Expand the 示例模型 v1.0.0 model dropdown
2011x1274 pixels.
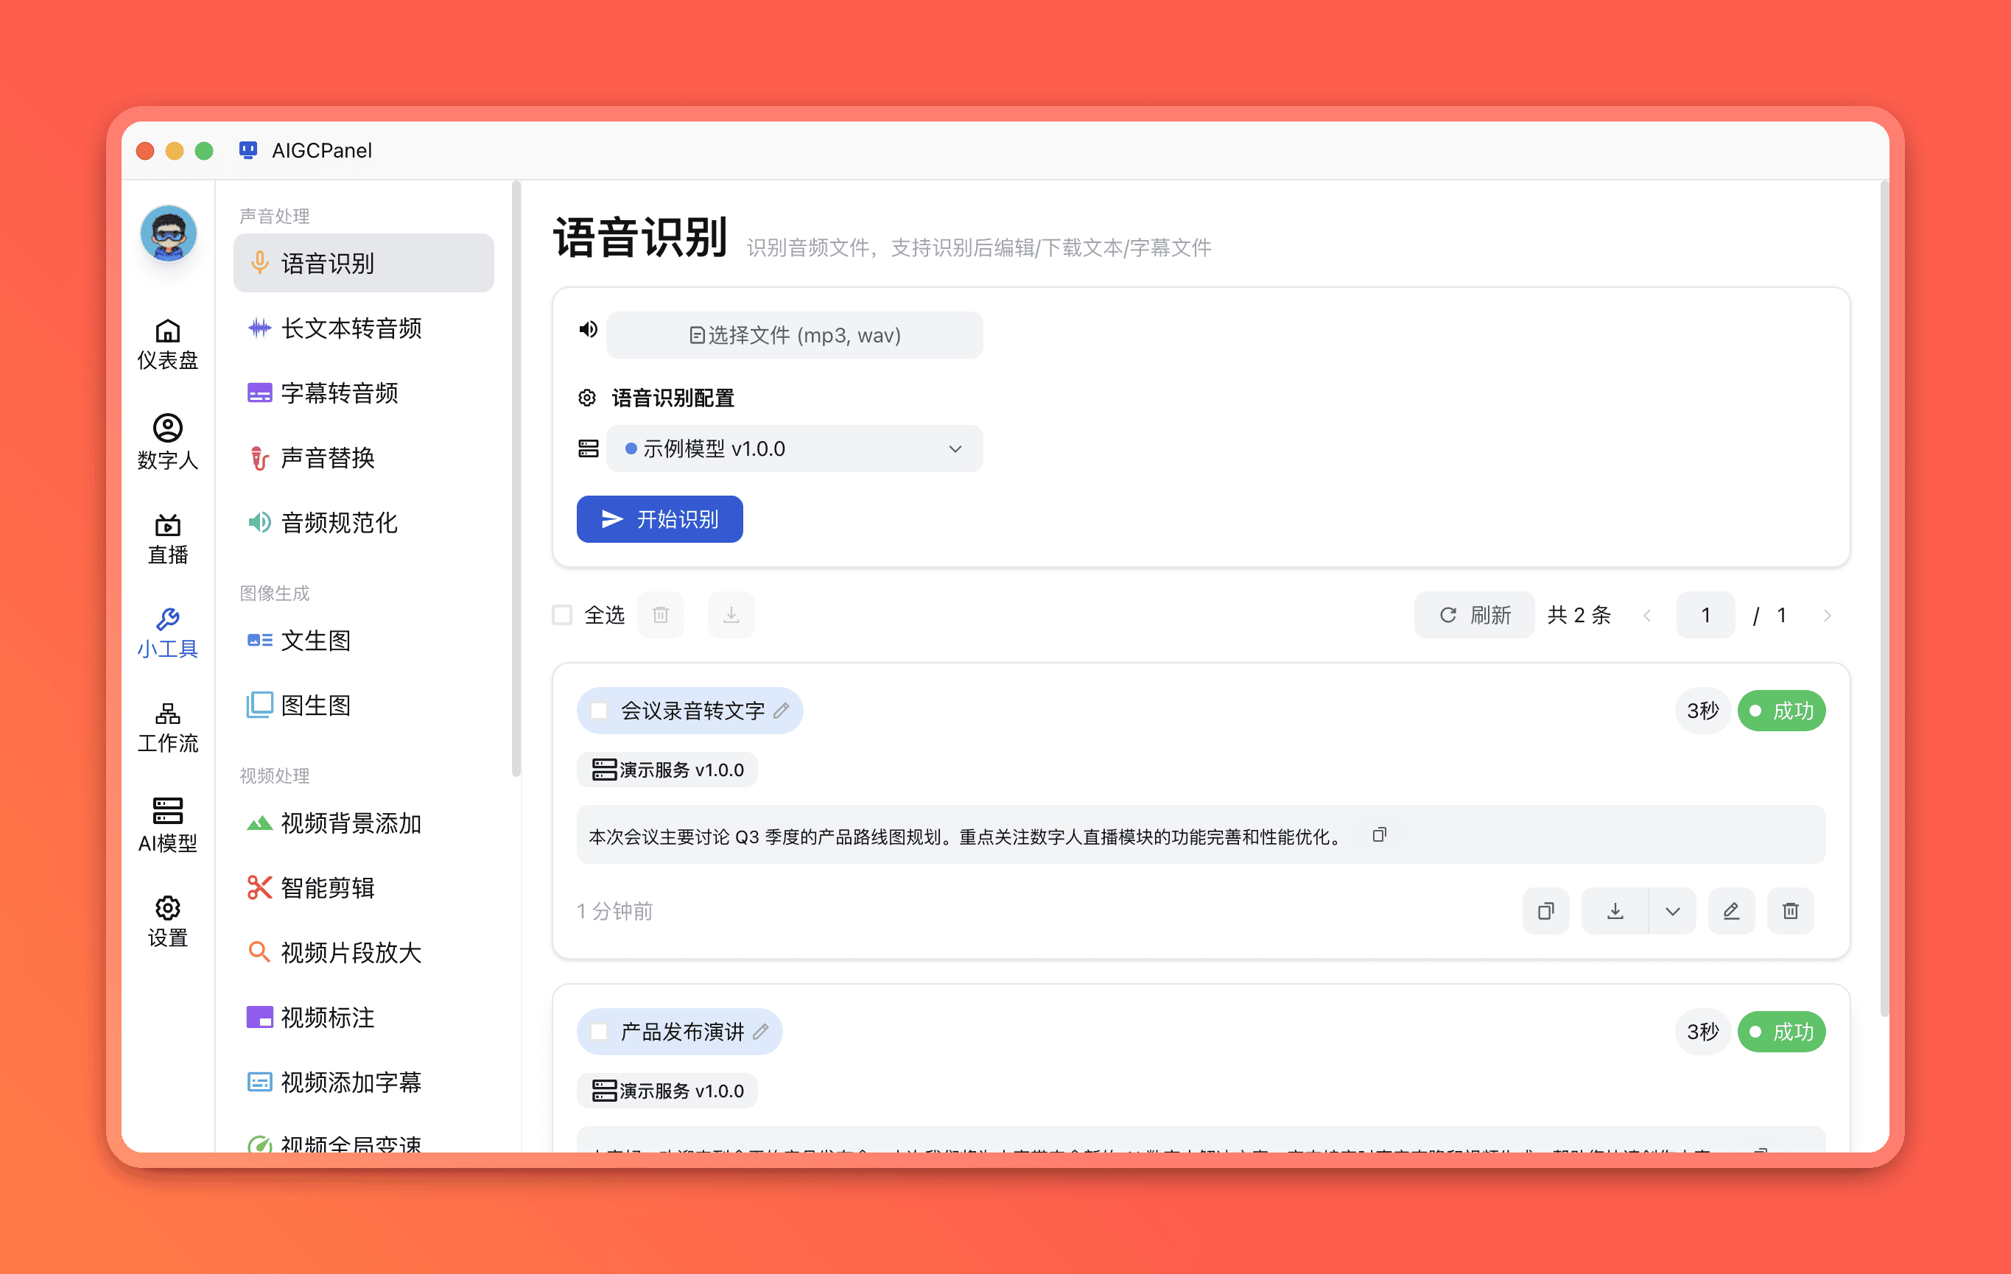click(x=794, y=448)
